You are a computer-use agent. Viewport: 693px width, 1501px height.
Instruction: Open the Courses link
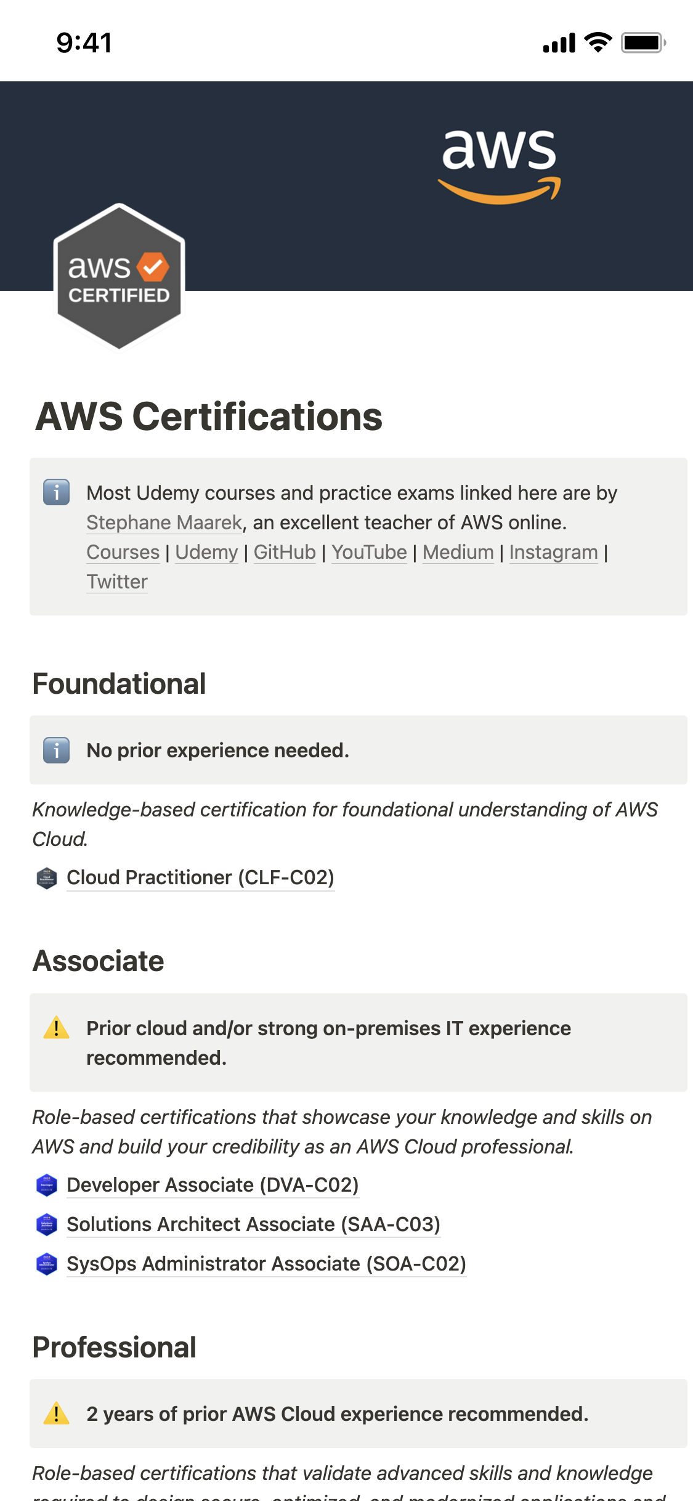pyautogui.click(x=123, y=552)
